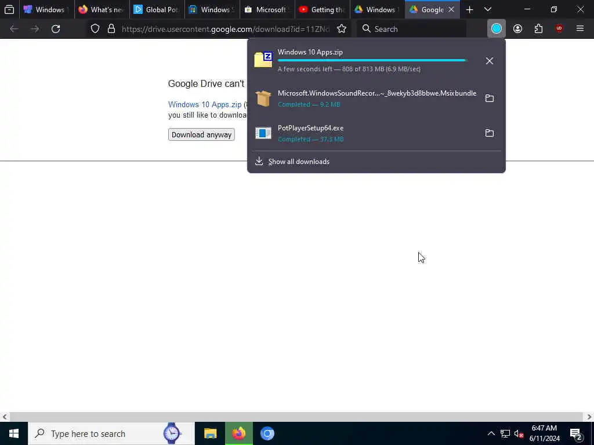Open the blue circle taskbar app
This screenshot has height=445, width=594.
[x=267, y=433]
